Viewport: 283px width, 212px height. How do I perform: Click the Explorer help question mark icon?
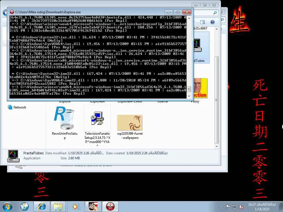[213, 22]
